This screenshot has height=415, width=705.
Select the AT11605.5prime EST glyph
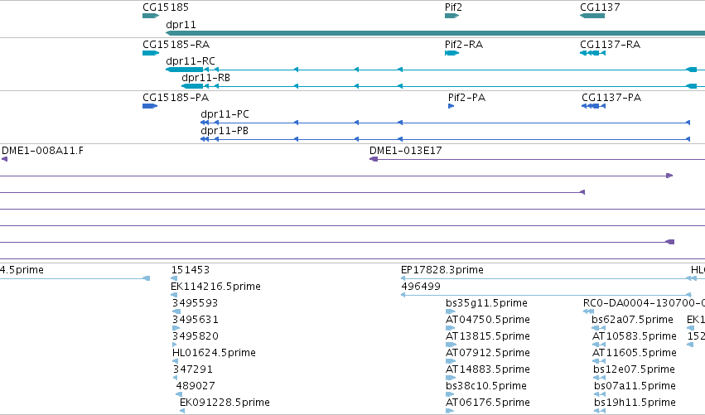coord(599,361)
